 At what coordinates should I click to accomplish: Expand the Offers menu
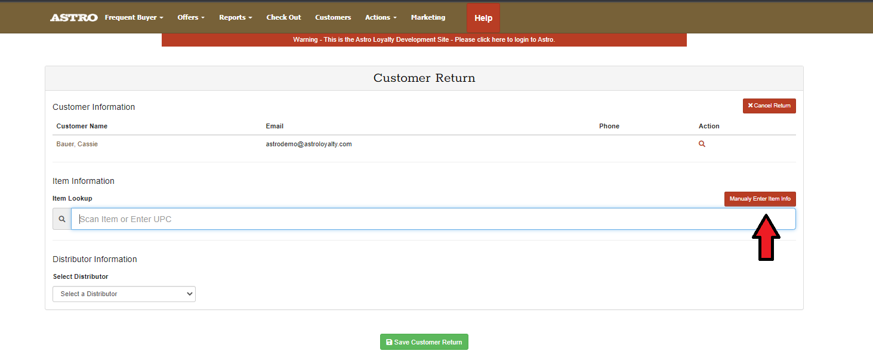pos(190,18)
